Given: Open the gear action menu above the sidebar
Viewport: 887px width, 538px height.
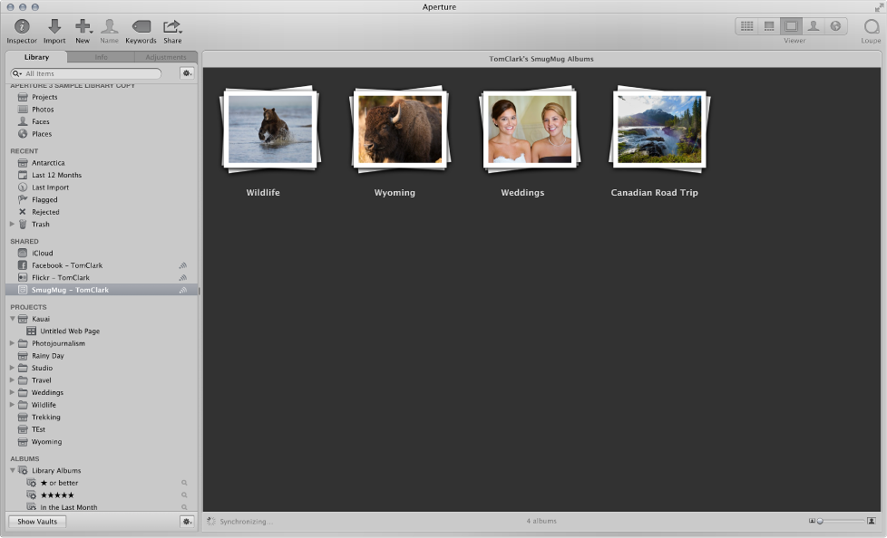Looking at the screenshot, I should [187, 73].
